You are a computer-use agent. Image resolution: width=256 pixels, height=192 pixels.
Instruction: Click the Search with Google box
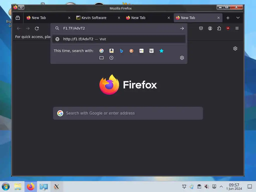pos(128,113)
